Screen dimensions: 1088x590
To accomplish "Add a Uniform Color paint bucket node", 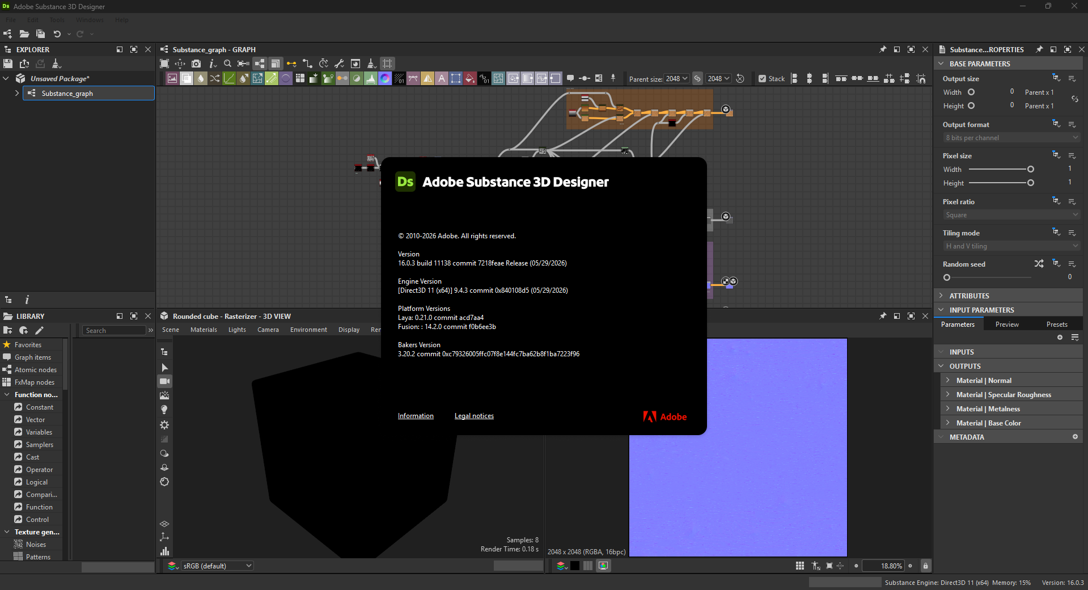I will [470, 78].
